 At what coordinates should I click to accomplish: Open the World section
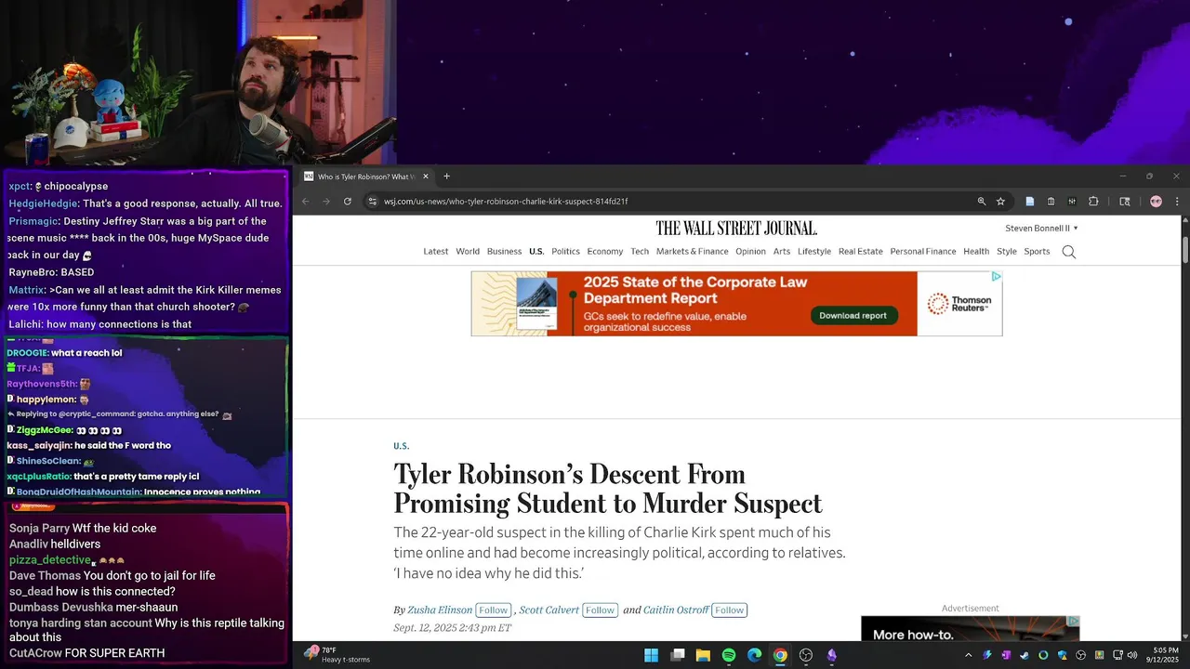coord(468,251)
